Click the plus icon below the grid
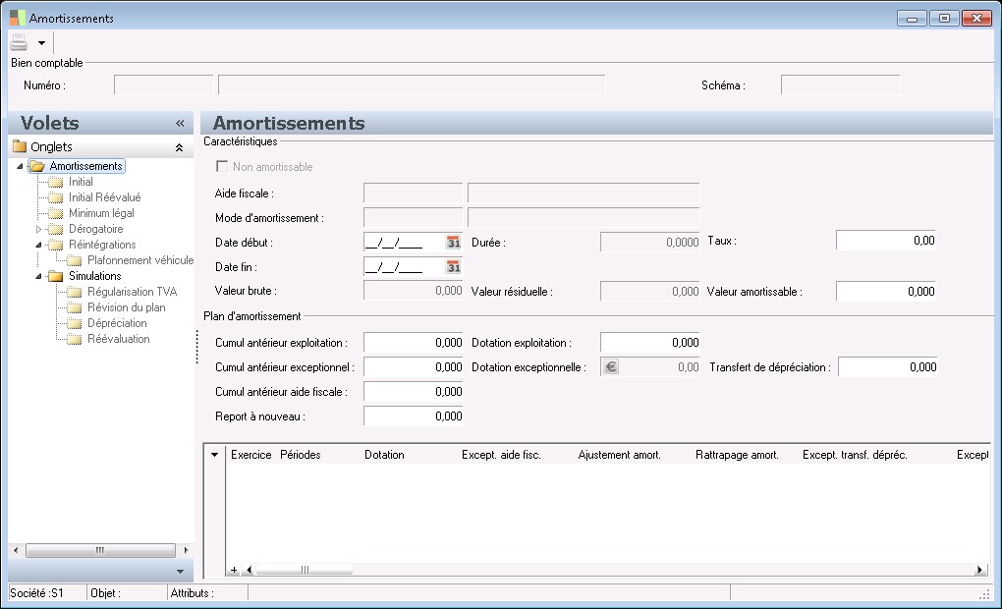 coord(234,570)
